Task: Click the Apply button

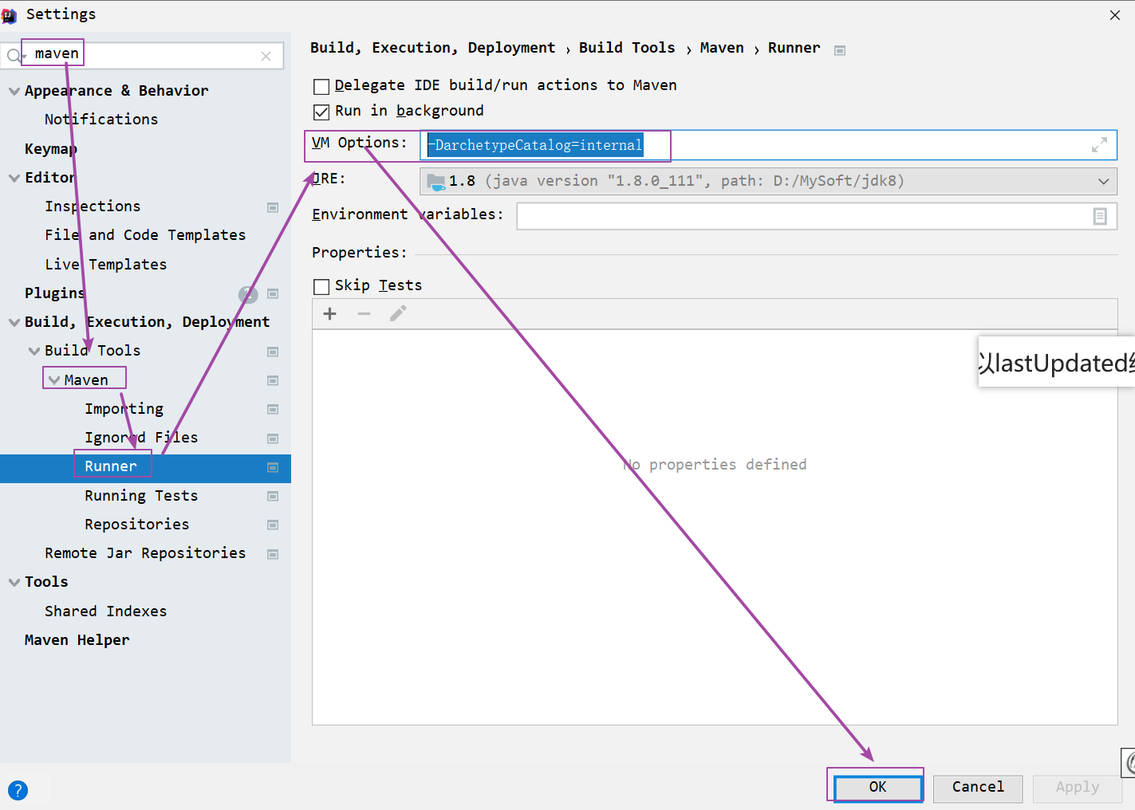Action: 1078,788
